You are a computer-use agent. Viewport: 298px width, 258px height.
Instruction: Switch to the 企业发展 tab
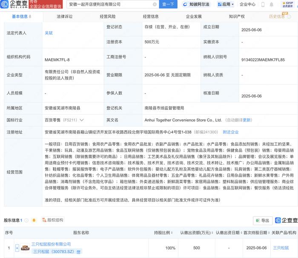(194, 17)
